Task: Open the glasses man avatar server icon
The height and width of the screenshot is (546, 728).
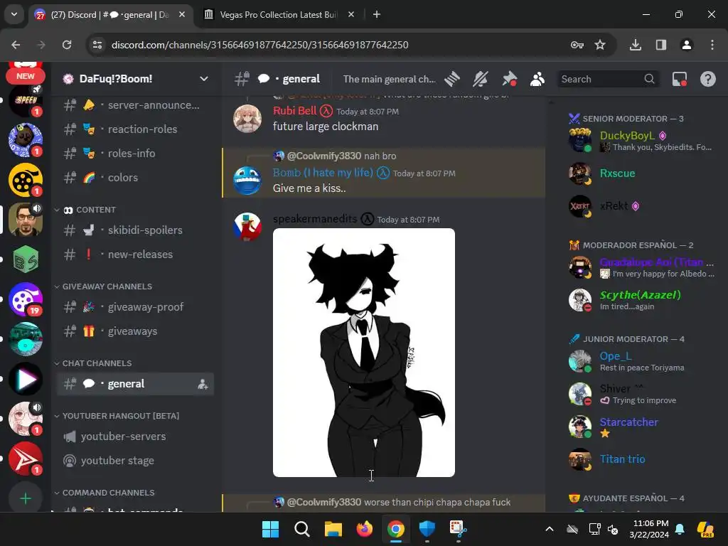Action: [x=26, y=220]
